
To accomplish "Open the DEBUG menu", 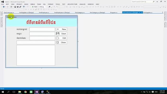I will coord(33,4).
